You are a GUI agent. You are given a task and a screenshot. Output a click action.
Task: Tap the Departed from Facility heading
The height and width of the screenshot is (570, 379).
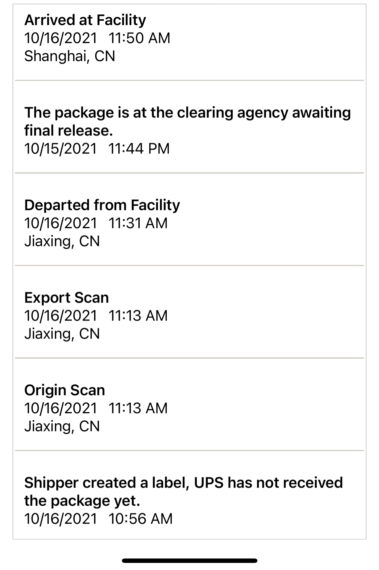[x=102, y=205]
